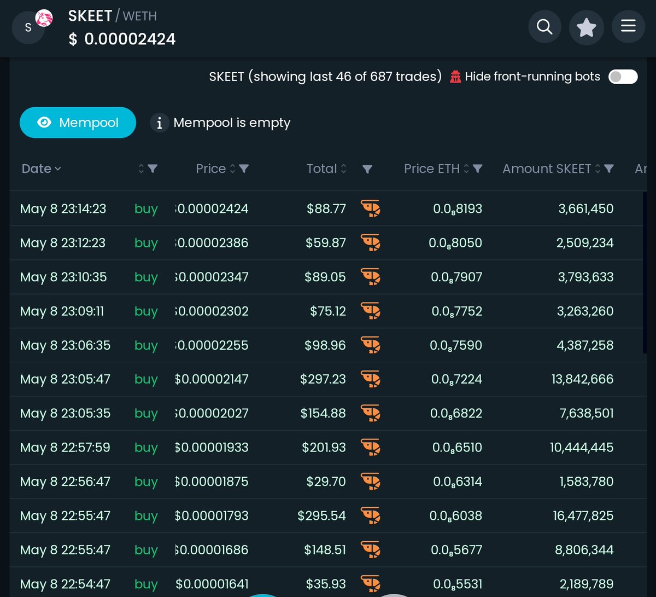Open the search magnifier icon

[545, 26]
